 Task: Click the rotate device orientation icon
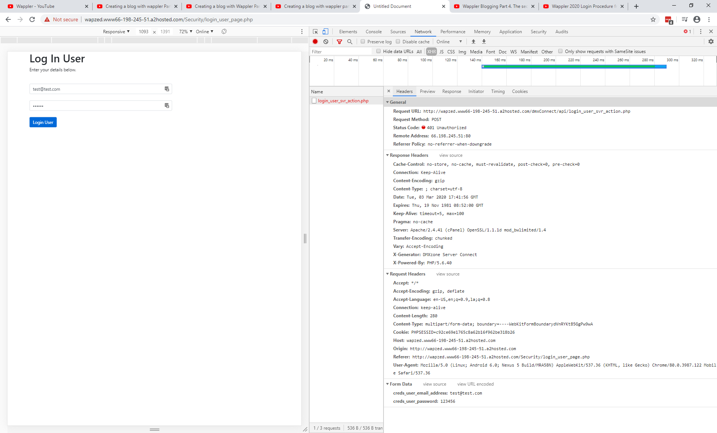click(x=224, y=32)
